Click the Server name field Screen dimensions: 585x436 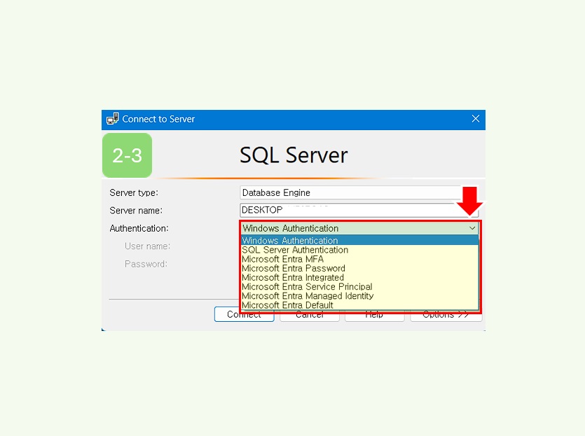359,210
